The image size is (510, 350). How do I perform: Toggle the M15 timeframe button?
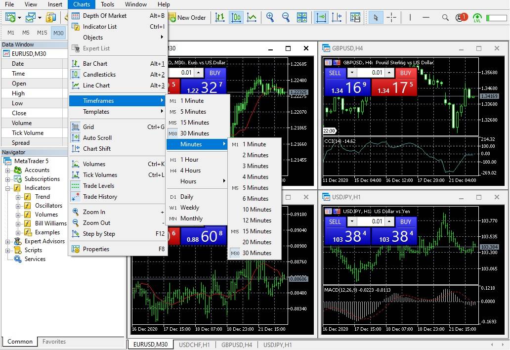click(42, 33)
